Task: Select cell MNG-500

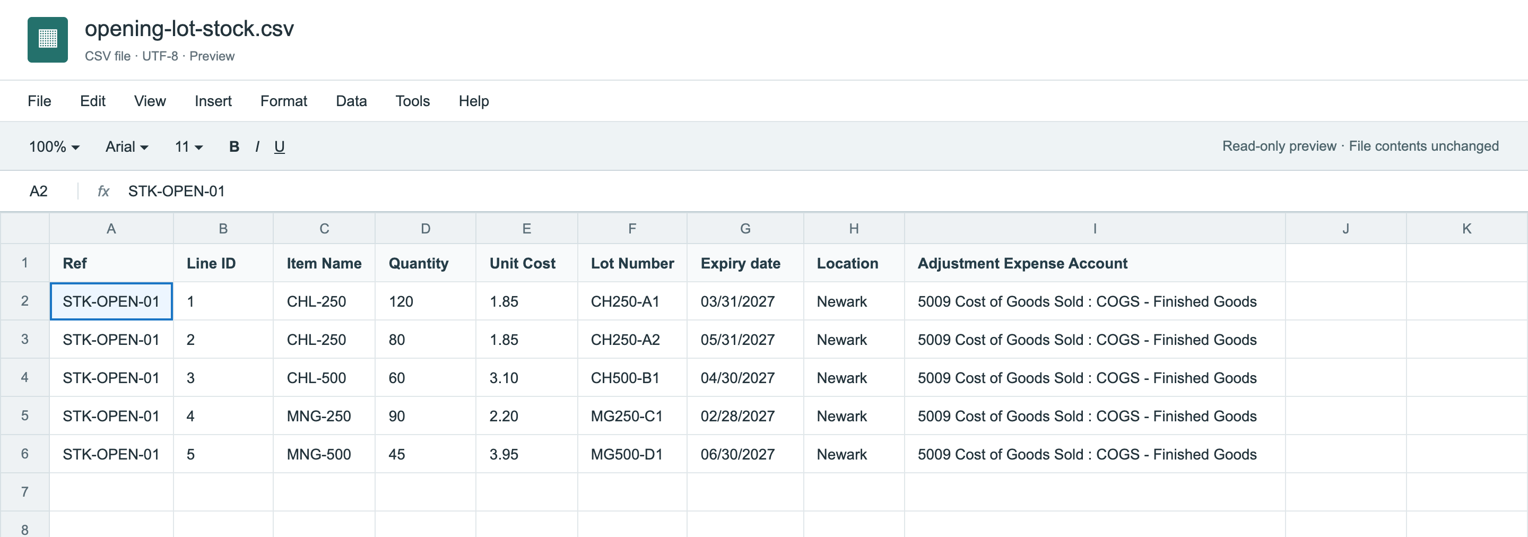Action: 324,454
